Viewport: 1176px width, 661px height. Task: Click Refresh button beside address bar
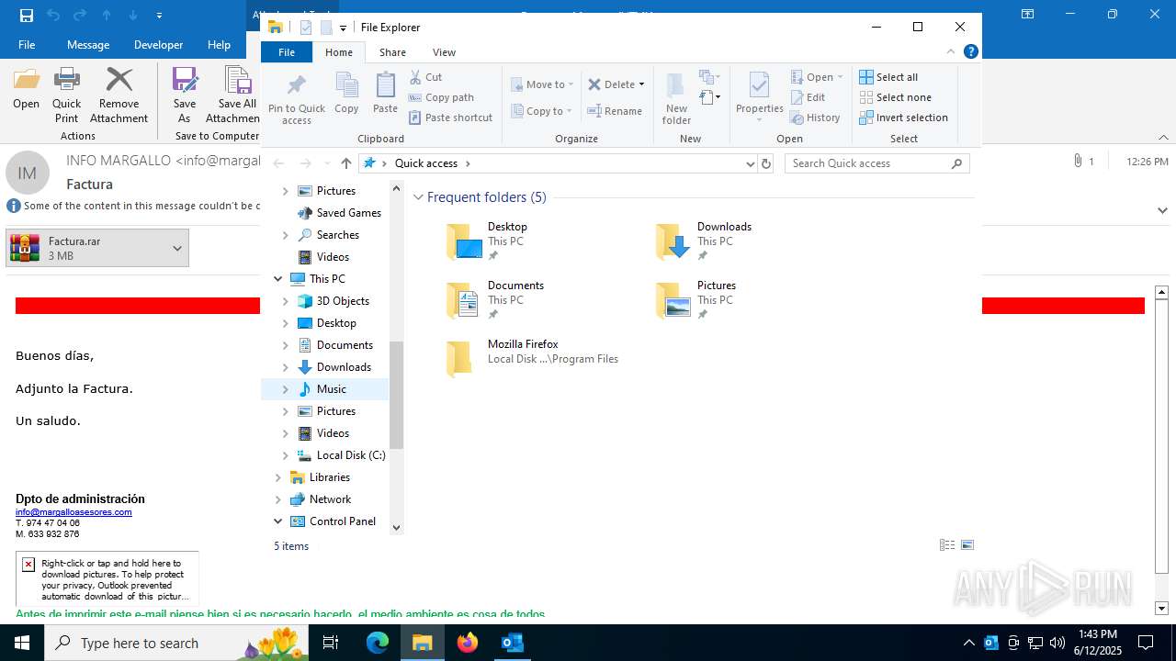tap(766, 163)
